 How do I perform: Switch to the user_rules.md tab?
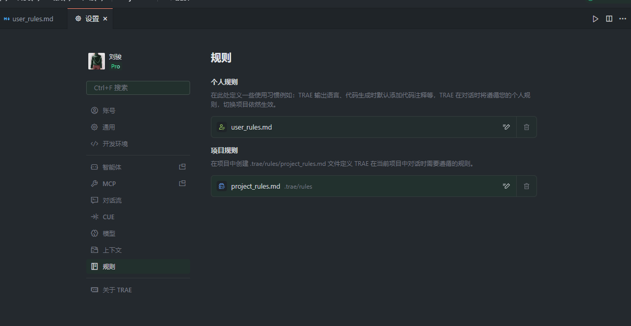click(33, 19)
